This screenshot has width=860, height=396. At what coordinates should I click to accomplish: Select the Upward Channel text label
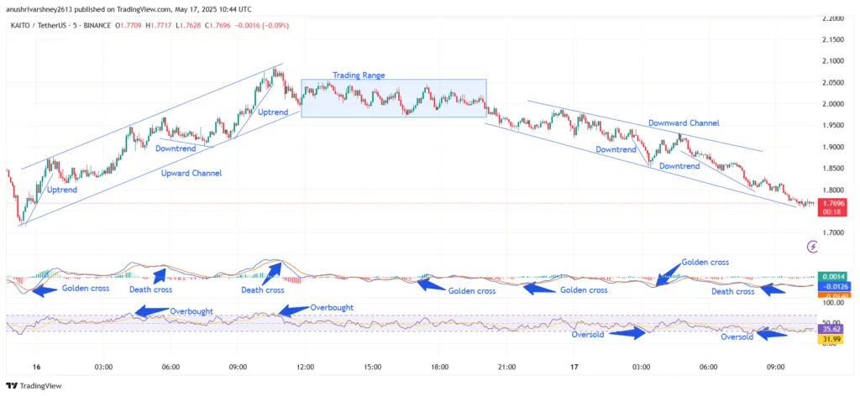191,173
